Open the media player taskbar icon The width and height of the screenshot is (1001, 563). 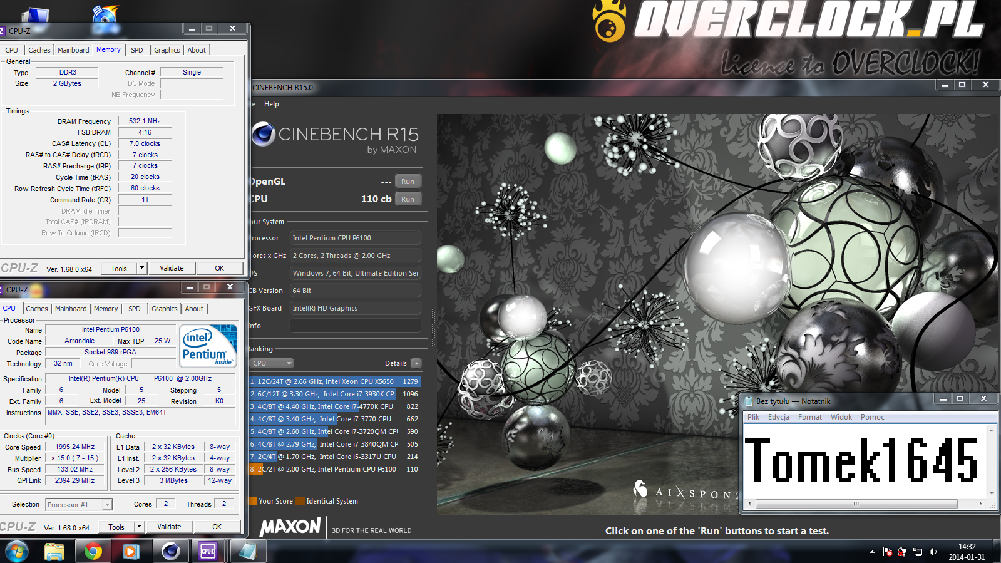(131, 551)
